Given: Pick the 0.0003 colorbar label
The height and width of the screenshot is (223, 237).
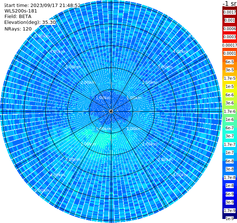Looking at the screenshot, I should 230,37.
